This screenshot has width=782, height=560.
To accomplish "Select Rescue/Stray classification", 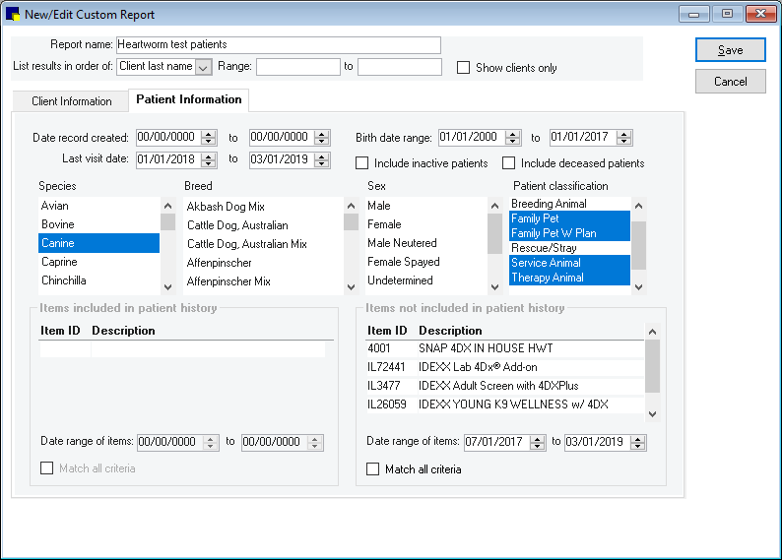I will point(569,248).
